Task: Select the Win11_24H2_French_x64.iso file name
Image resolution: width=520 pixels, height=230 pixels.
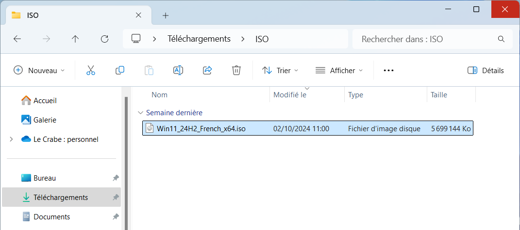Action: 201,128
